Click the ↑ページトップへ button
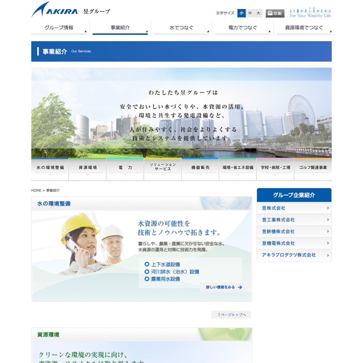The width and height of the screenshot is (363, 363). click(x=231, y=314)
